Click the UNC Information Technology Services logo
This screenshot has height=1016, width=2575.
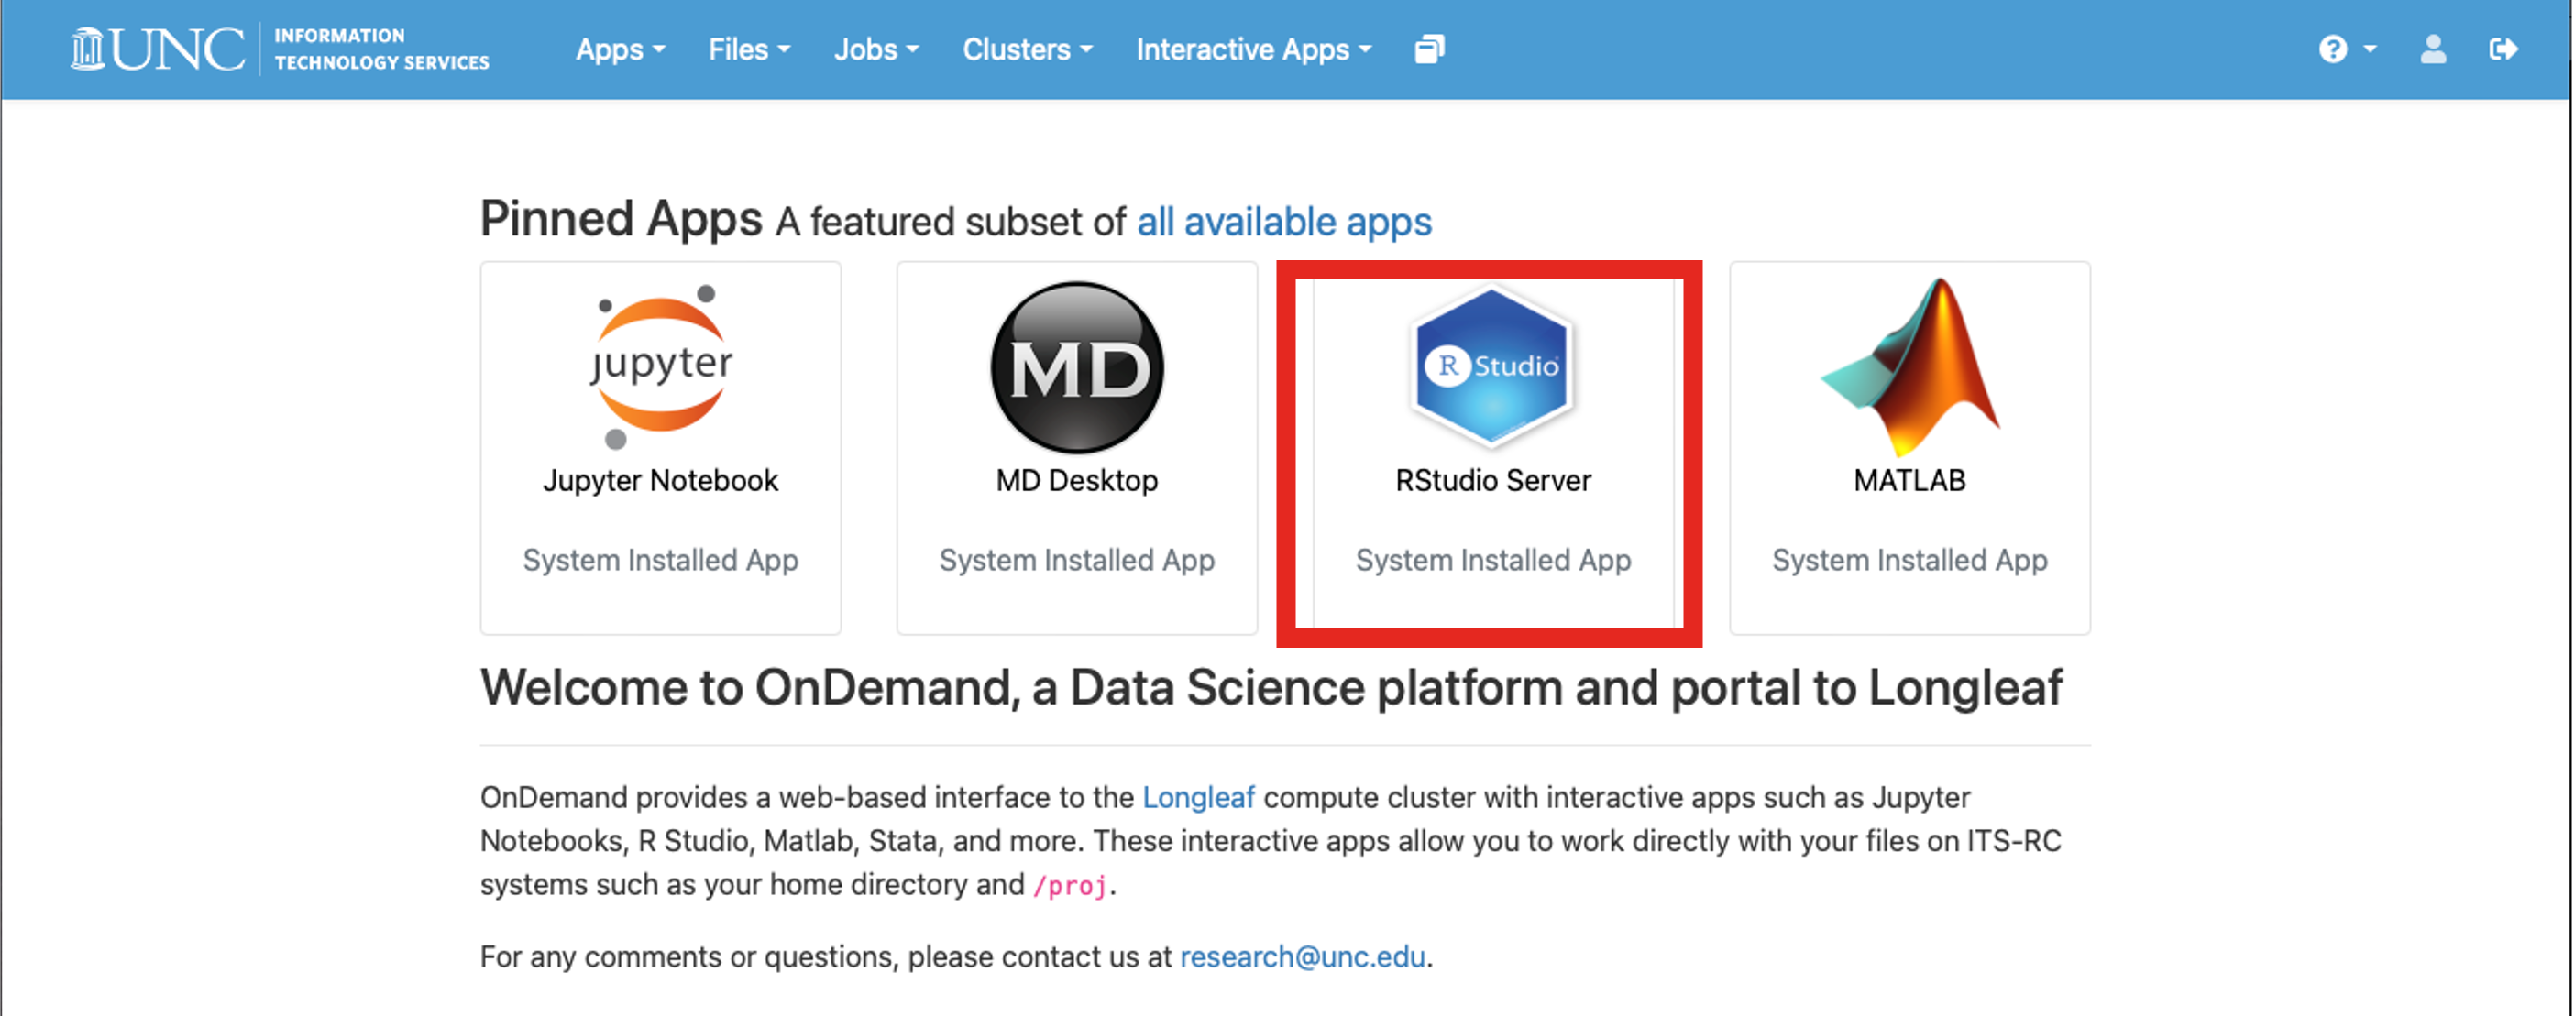(x=280, y=49)
